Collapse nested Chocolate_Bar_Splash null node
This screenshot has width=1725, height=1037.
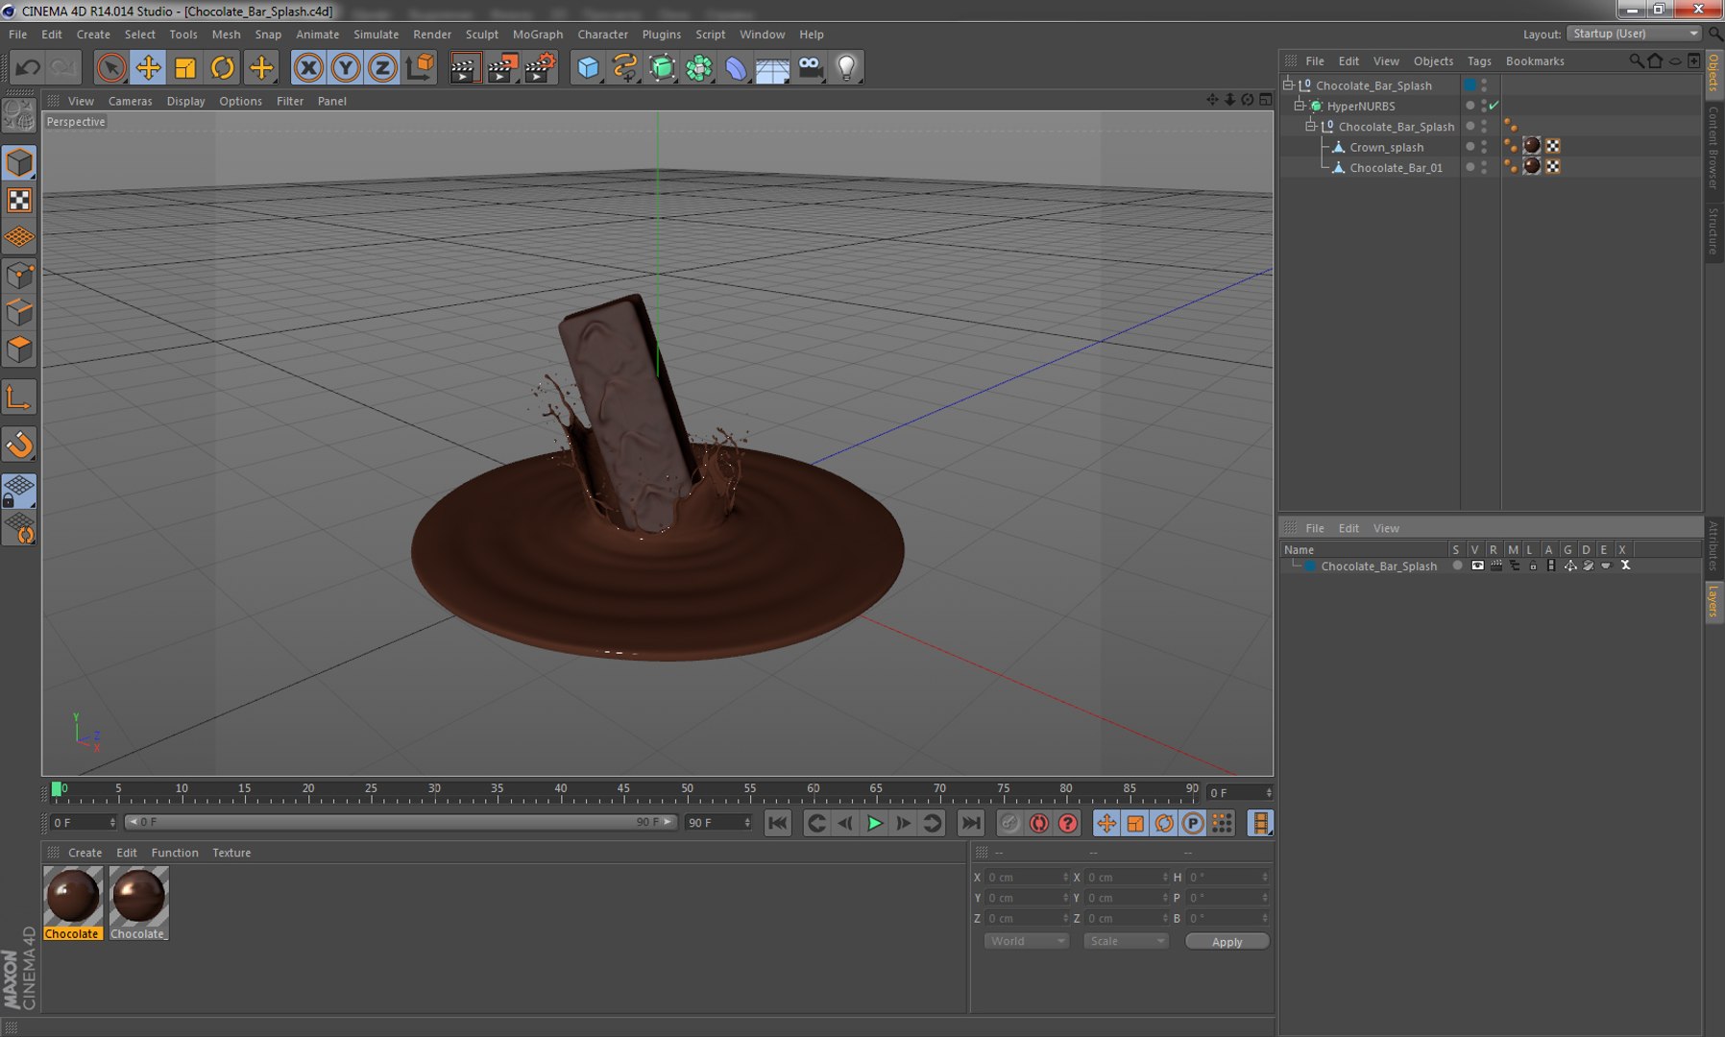(1310, 126)
